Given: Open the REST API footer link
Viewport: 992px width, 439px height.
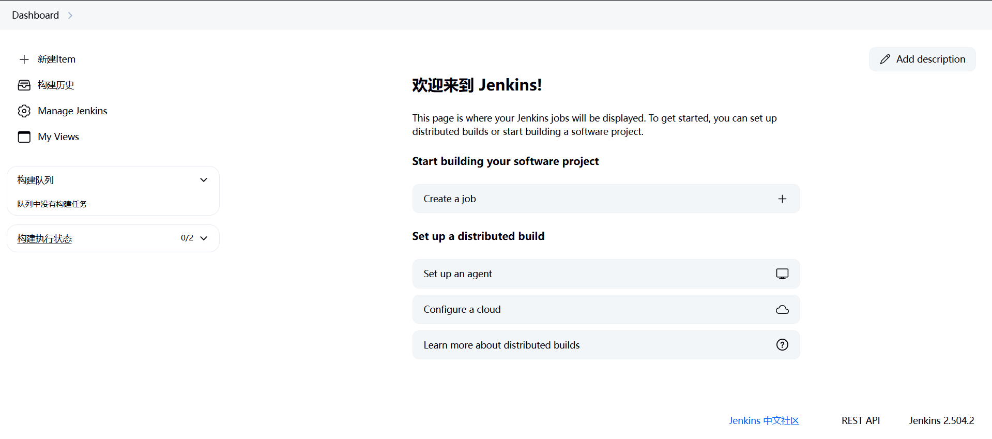Looking at the screenshot, I should click(x=860, y=421).
